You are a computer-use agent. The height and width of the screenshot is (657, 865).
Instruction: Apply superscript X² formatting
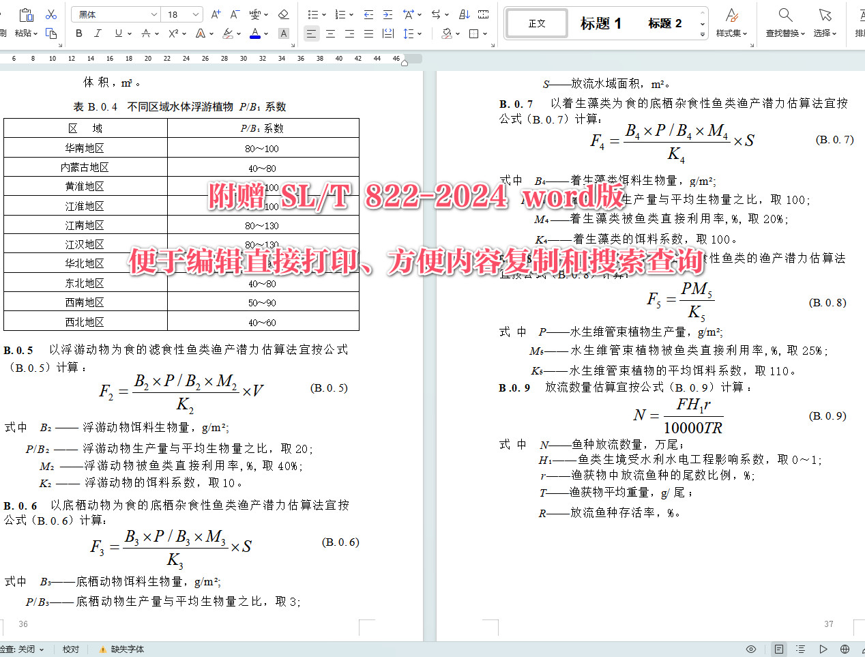172,33
